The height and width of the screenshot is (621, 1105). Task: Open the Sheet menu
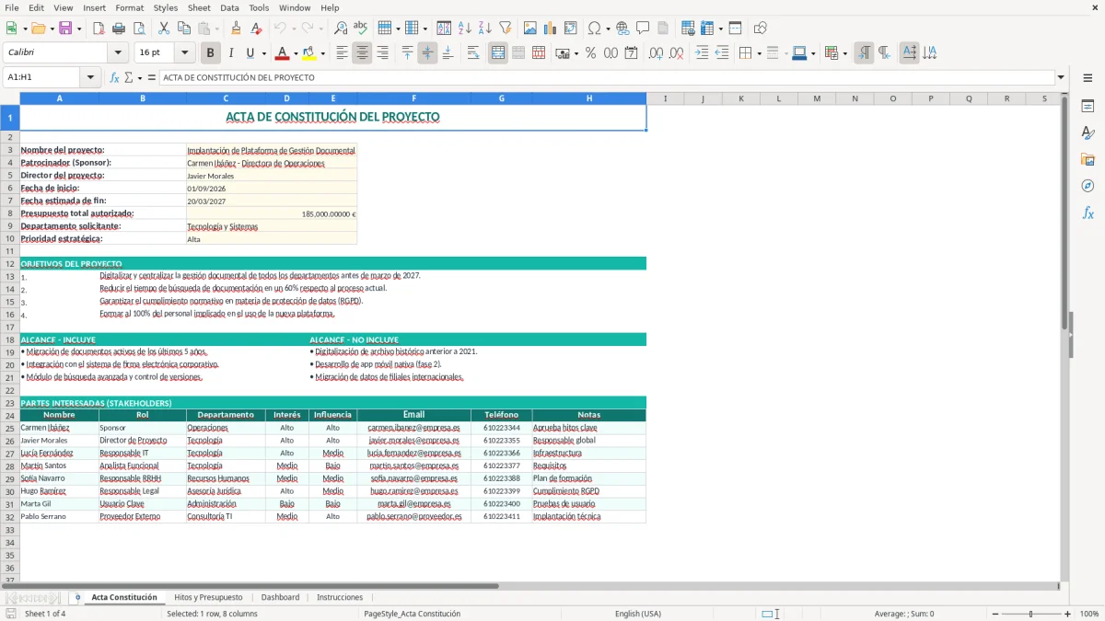pyautogui.click(x=199, y=7)
